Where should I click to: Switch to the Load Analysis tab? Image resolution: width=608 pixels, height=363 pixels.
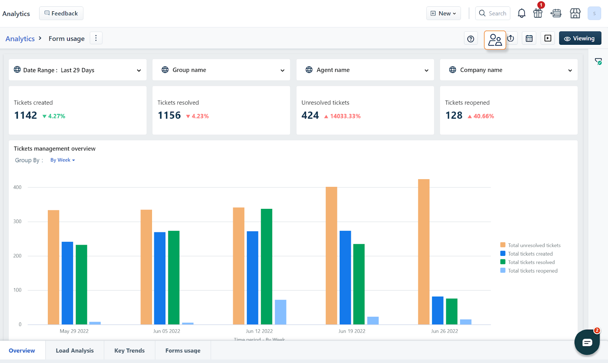point(74,350)
